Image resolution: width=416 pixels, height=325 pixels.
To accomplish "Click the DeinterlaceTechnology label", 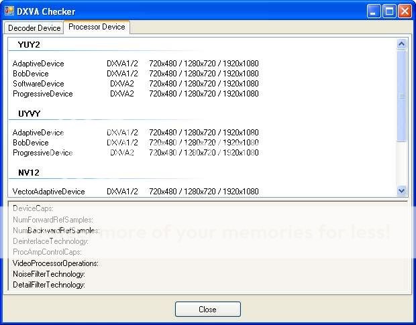I will click(50, 241).
